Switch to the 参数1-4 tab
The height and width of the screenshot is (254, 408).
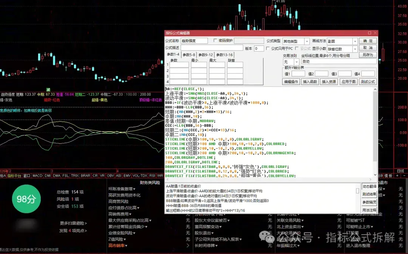tap(173, 54)
